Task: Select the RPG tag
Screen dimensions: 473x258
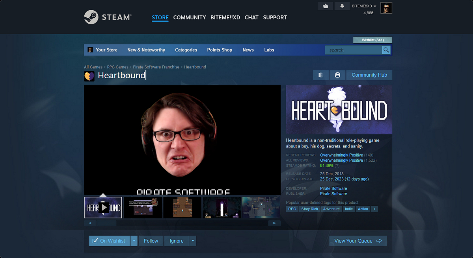Action: (292, 209)
